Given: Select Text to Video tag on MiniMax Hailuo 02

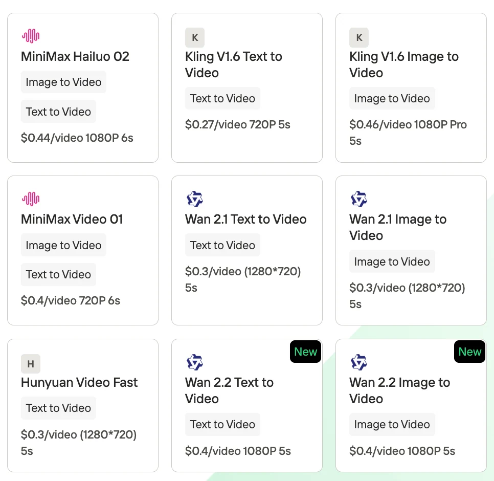Looking at the screenshot, I should [58, 112].
